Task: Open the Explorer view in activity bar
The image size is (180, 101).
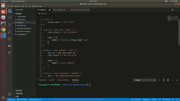Action: [10, 11]
